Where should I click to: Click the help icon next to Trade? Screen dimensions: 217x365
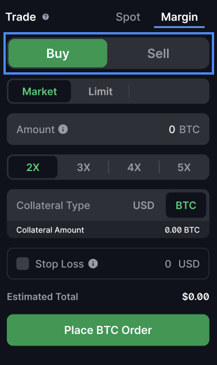[45, 17]
